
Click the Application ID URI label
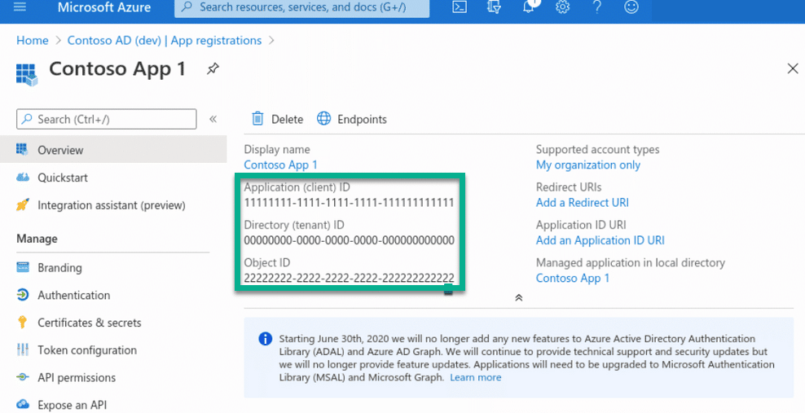point(581,225)
